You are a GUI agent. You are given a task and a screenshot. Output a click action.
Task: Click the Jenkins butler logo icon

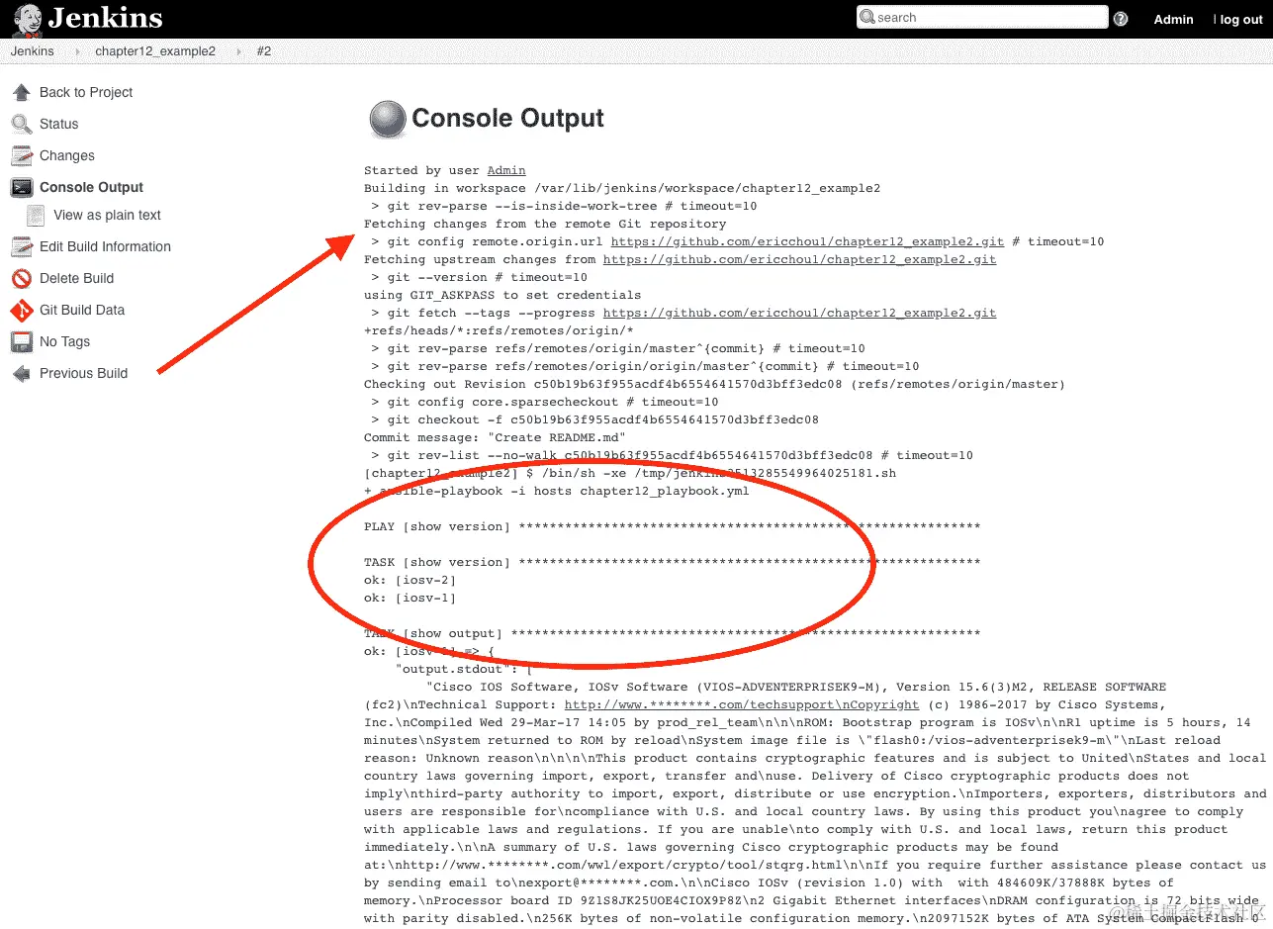click(26, 19)
